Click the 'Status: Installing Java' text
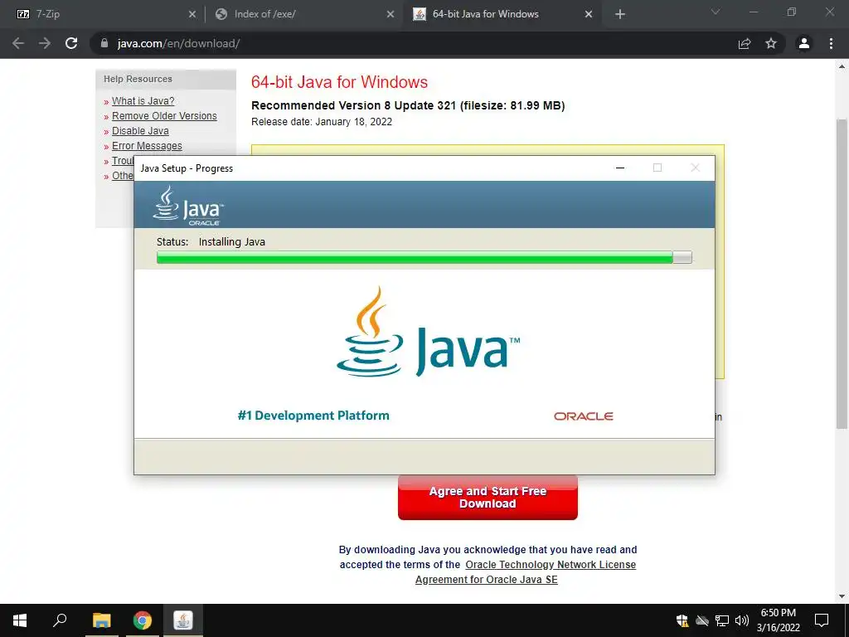The height and width of the screenshot is (637, 849). (x=211, y=241)
